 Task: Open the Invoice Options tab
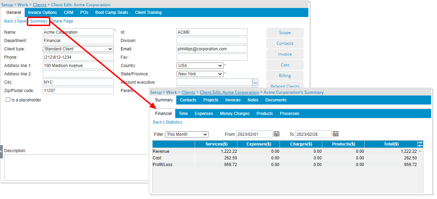(42, 13)
